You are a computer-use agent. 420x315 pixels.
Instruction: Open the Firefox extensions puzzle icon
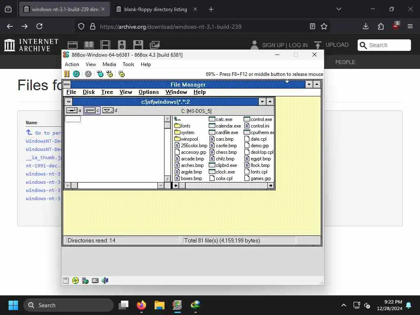[x=381, y=26]
